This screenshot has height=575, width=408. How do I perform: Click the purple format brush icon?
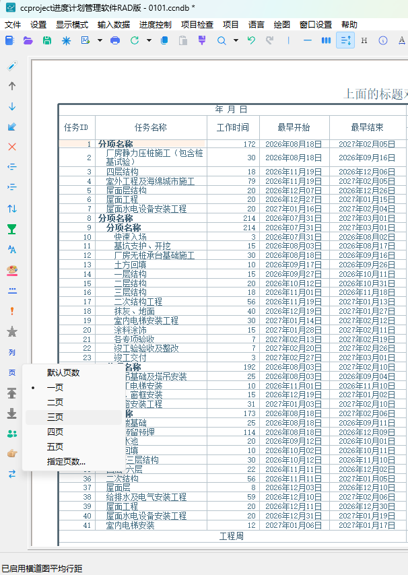(x=201, y=40)
